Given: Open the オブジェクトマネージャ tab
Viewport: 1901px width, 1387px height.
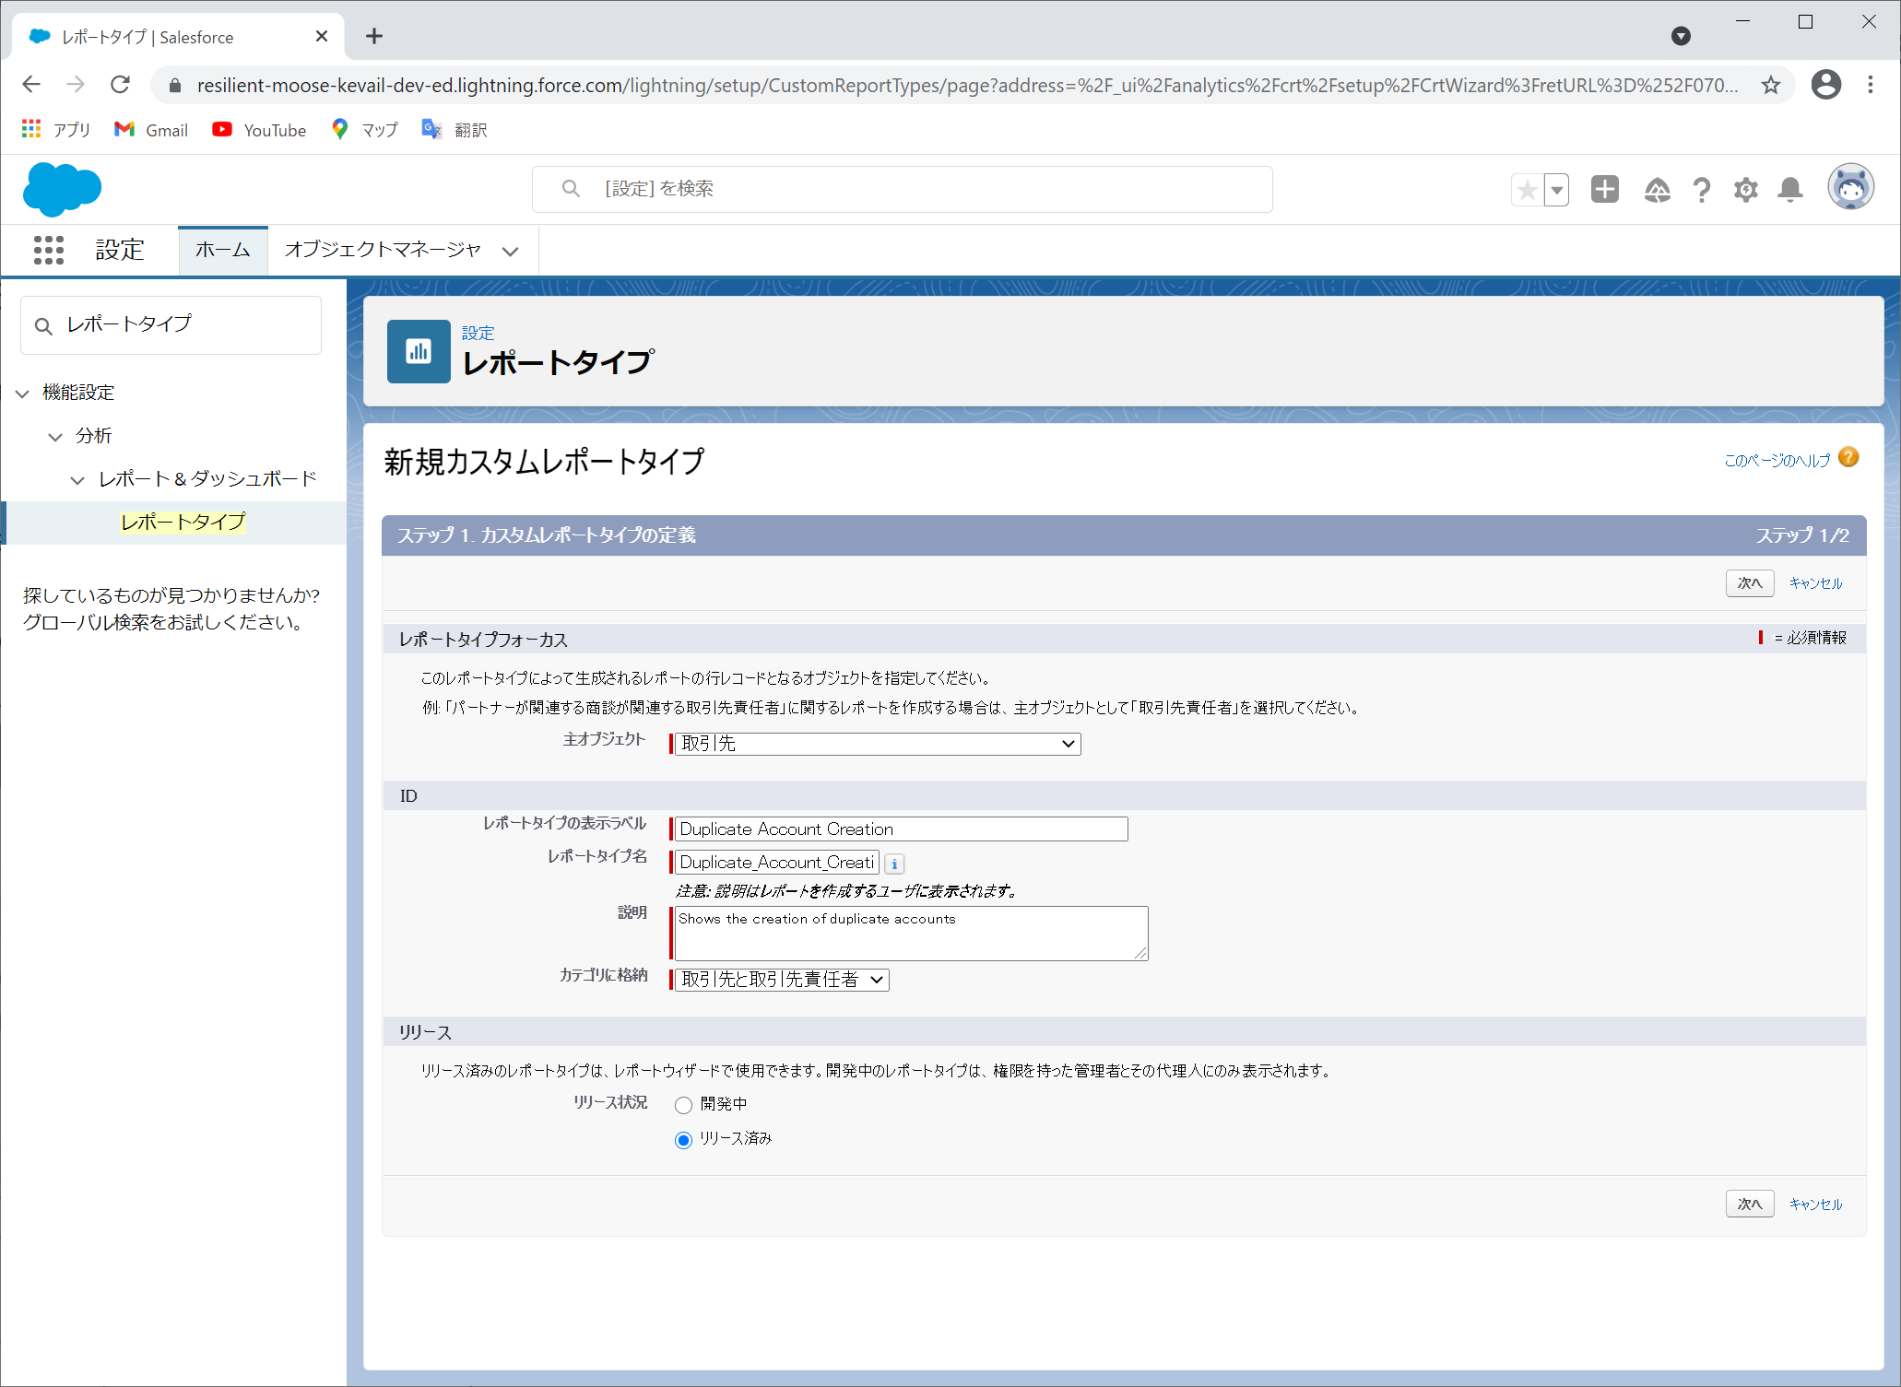Looking at the screenshot, I should (383, 250).
